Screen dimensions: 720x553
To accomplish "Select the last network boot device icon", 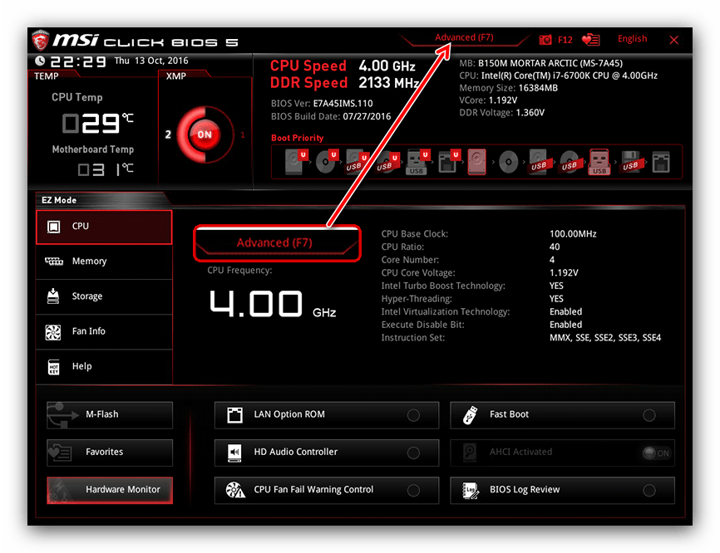I will point(660,161).
